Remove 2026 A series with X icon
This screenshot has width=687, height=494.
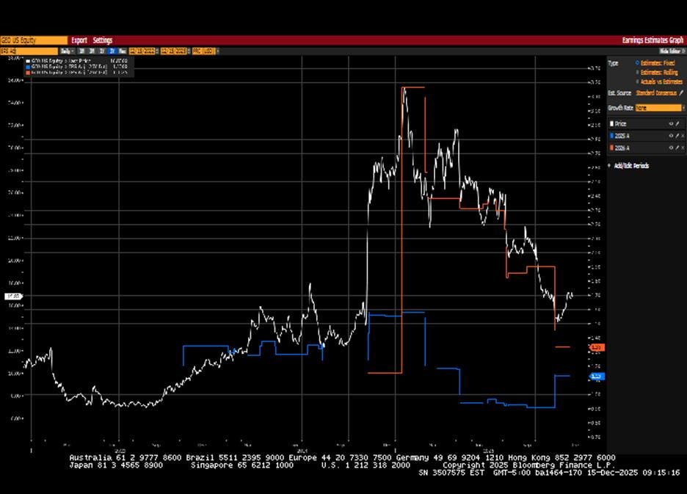click(x=683, y=148)
